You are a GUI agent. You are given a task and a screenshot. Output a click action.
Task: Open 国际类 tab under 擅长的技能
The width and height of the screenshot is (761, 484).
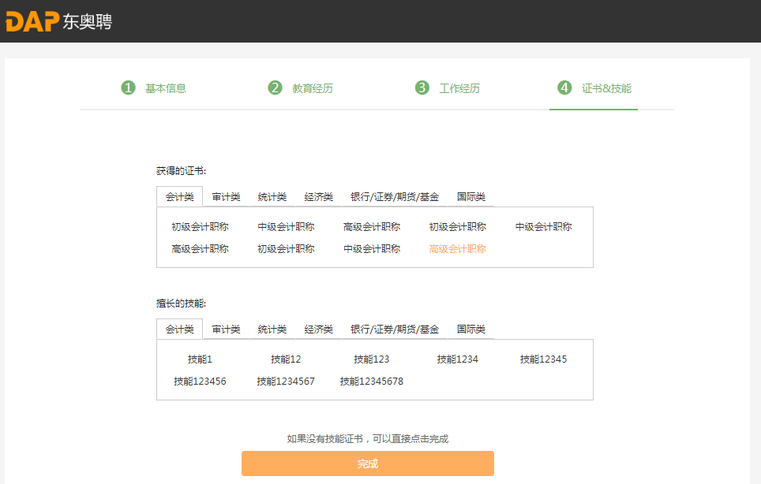point(471,329)
